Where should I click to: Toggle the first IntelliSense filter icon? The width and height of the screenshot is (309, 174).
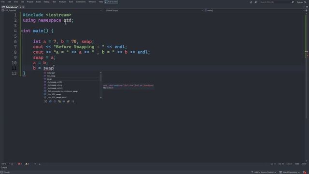click(45, 101)
